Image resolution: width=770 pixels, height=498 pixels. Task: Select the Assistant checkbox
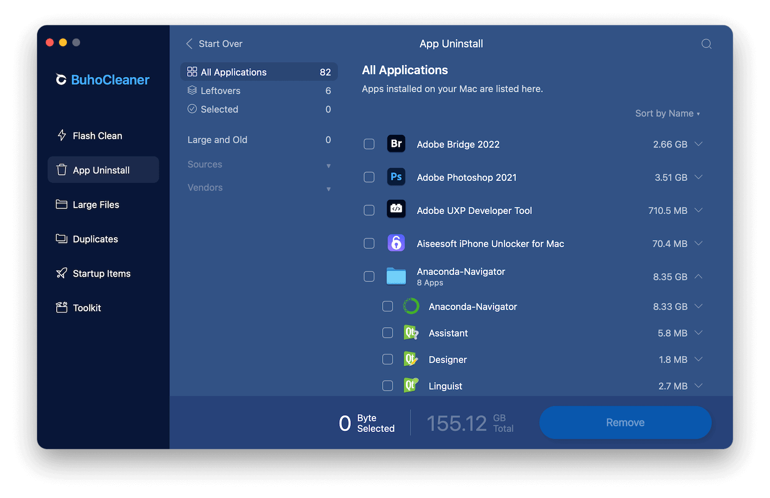(387, 333)
